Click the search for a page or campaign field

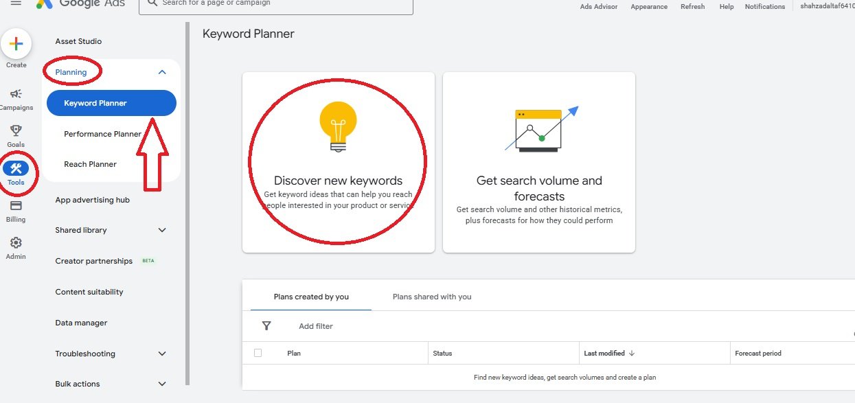(275, 5)
